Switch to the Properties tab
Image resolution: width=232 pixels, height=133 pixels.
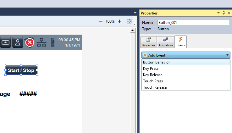click(149, 42)
